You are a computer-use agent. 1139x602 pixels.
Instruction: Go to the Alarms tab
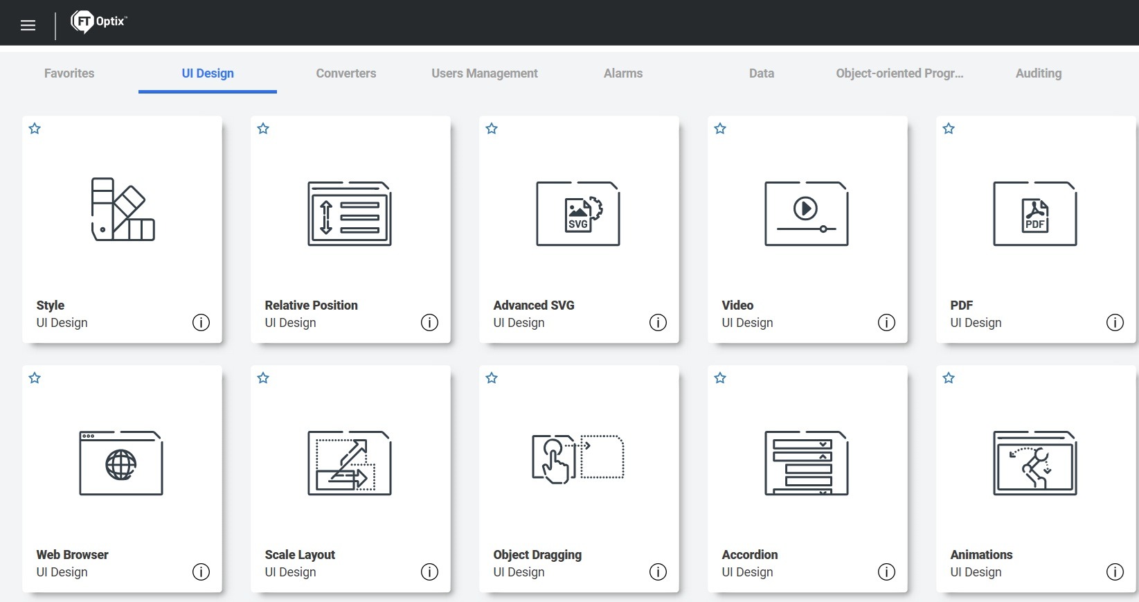point(623,73)
